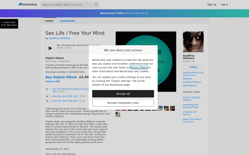Open the Privacy Policy link in the cookie dialog
This screenshot has height=155, width=249.
click(x=139, y=67)
